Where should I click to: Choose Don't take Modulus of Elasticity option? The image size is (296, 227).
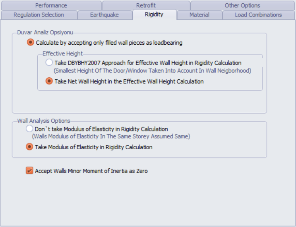point(29,129)
